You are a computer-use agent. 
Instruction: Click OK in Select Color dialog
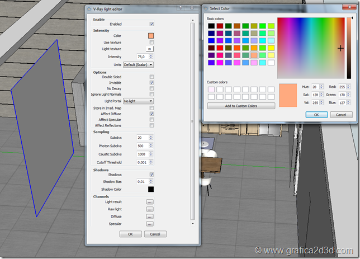[x=316, y=115]
